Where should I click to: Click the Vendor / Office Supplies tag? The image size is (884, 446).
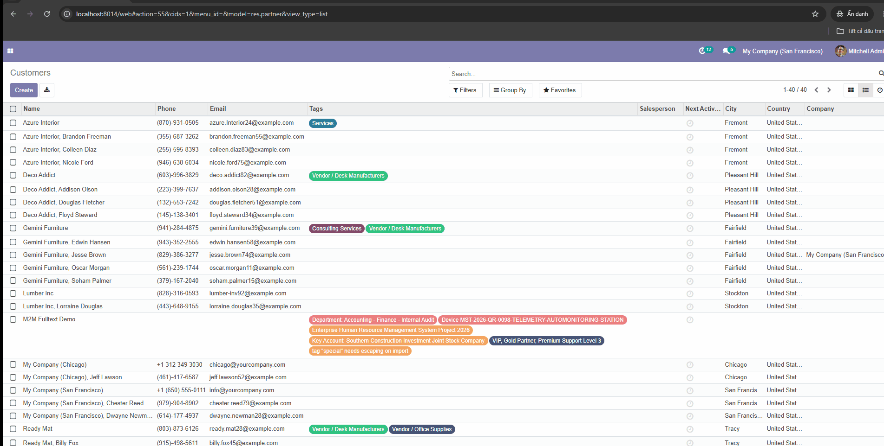point(421,429)
